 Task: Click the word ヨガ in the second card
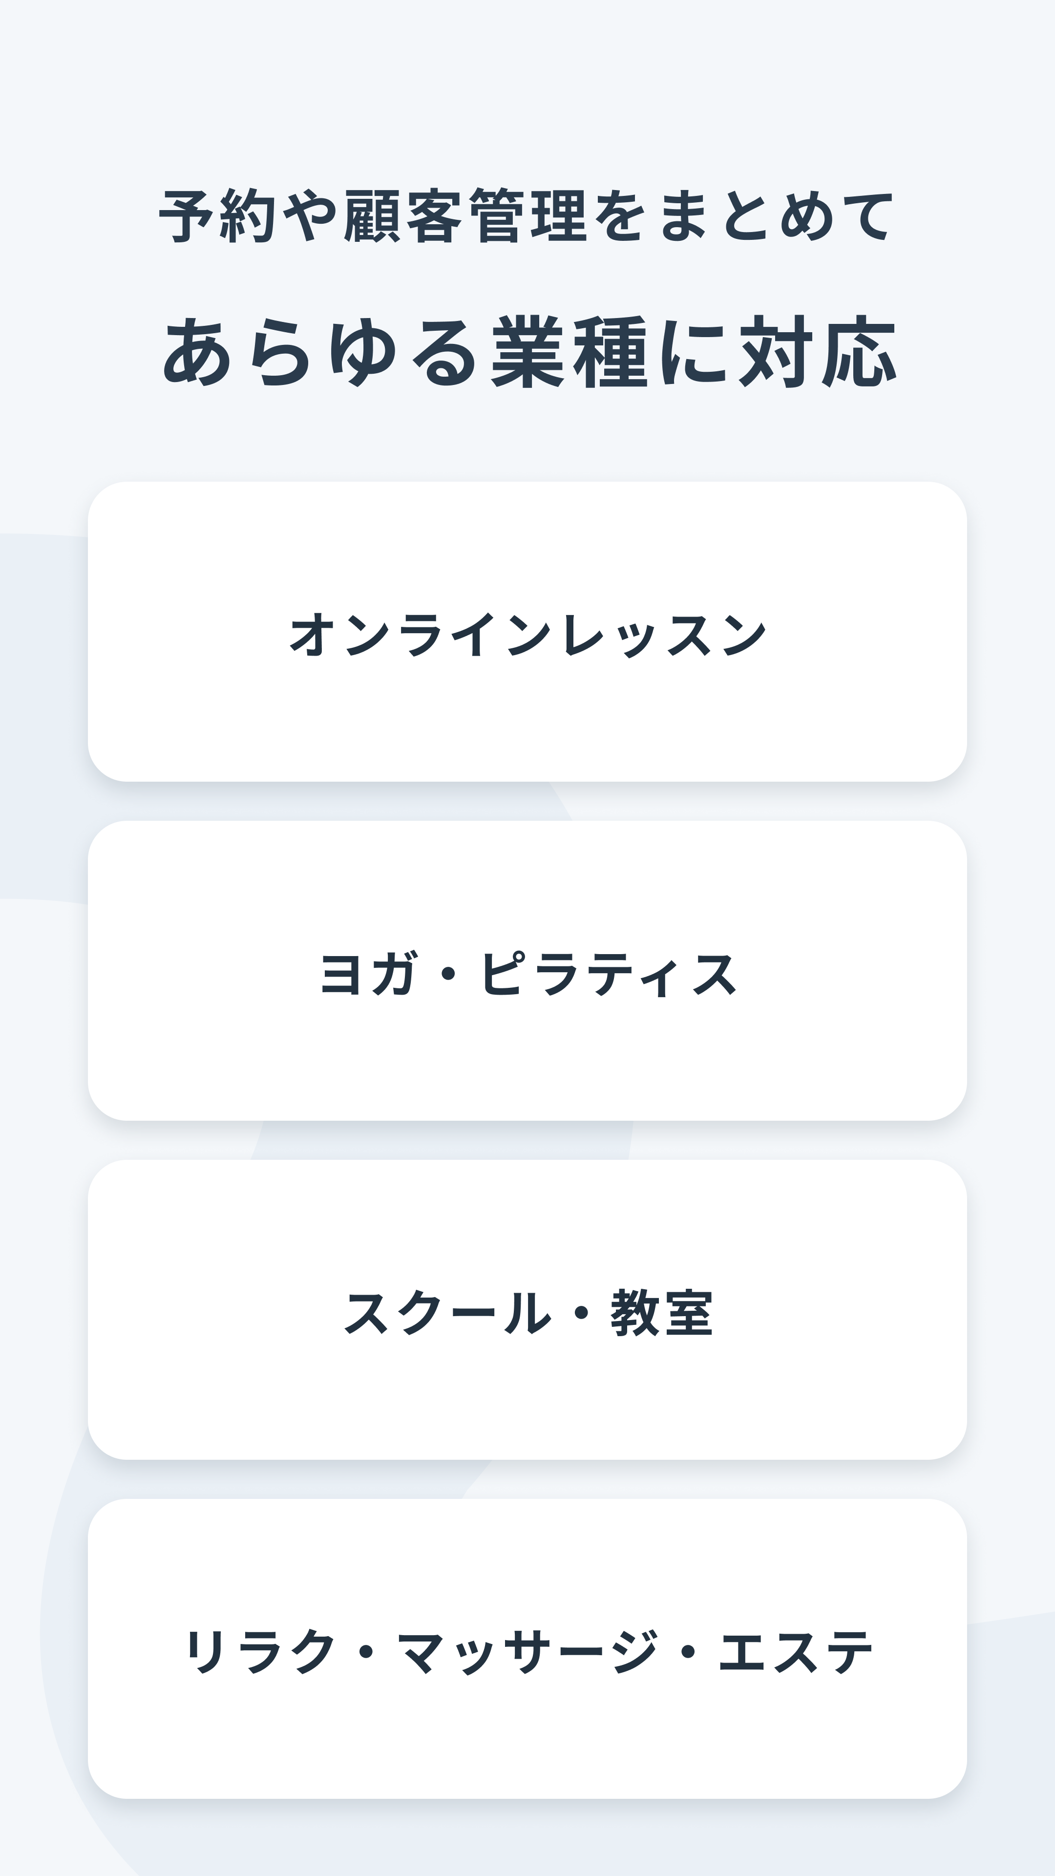pos(368,973)
